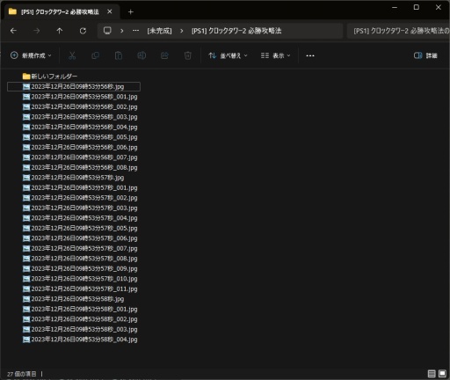This screenshot has height=380, width=450.
Task: Go back with the left arrow button
Action: tap(13, 31)
